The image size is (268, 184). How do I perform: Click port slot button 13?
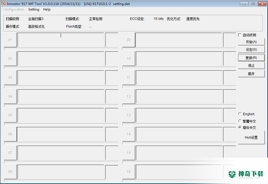coord(129,115)
